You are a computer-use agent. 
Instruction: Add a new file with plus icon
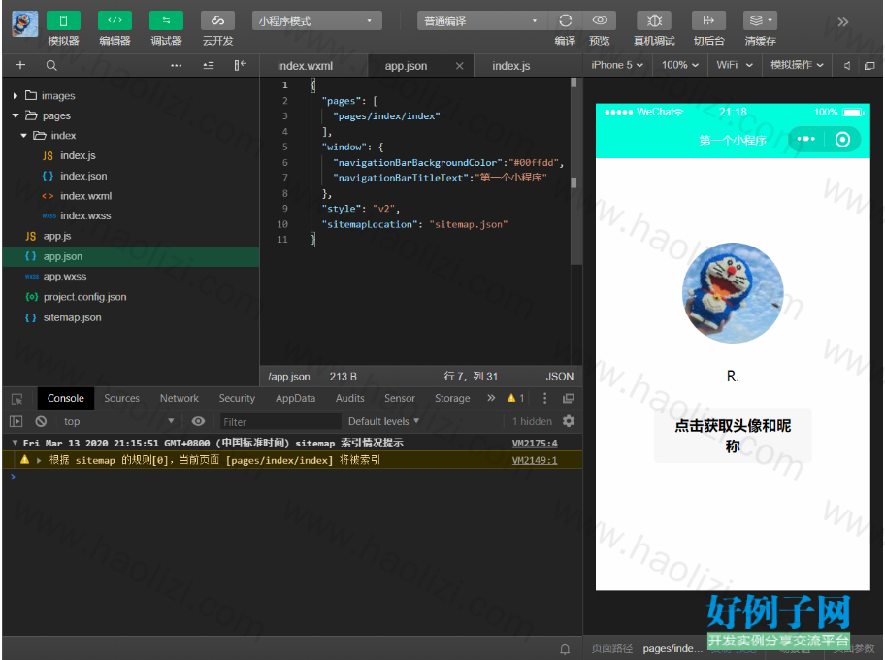[x=20, y=65]
